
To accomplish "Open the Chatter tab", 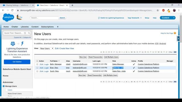I will click(15, 27).
